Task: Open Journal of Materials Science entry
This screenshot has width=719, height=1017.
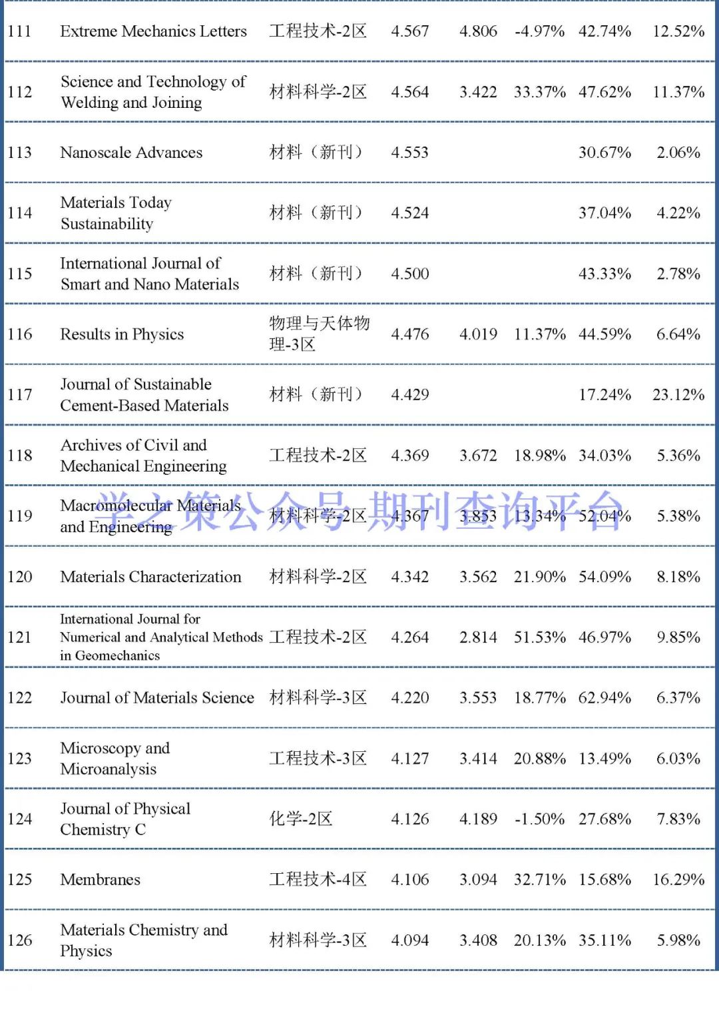Action: (x=157, y=698)
